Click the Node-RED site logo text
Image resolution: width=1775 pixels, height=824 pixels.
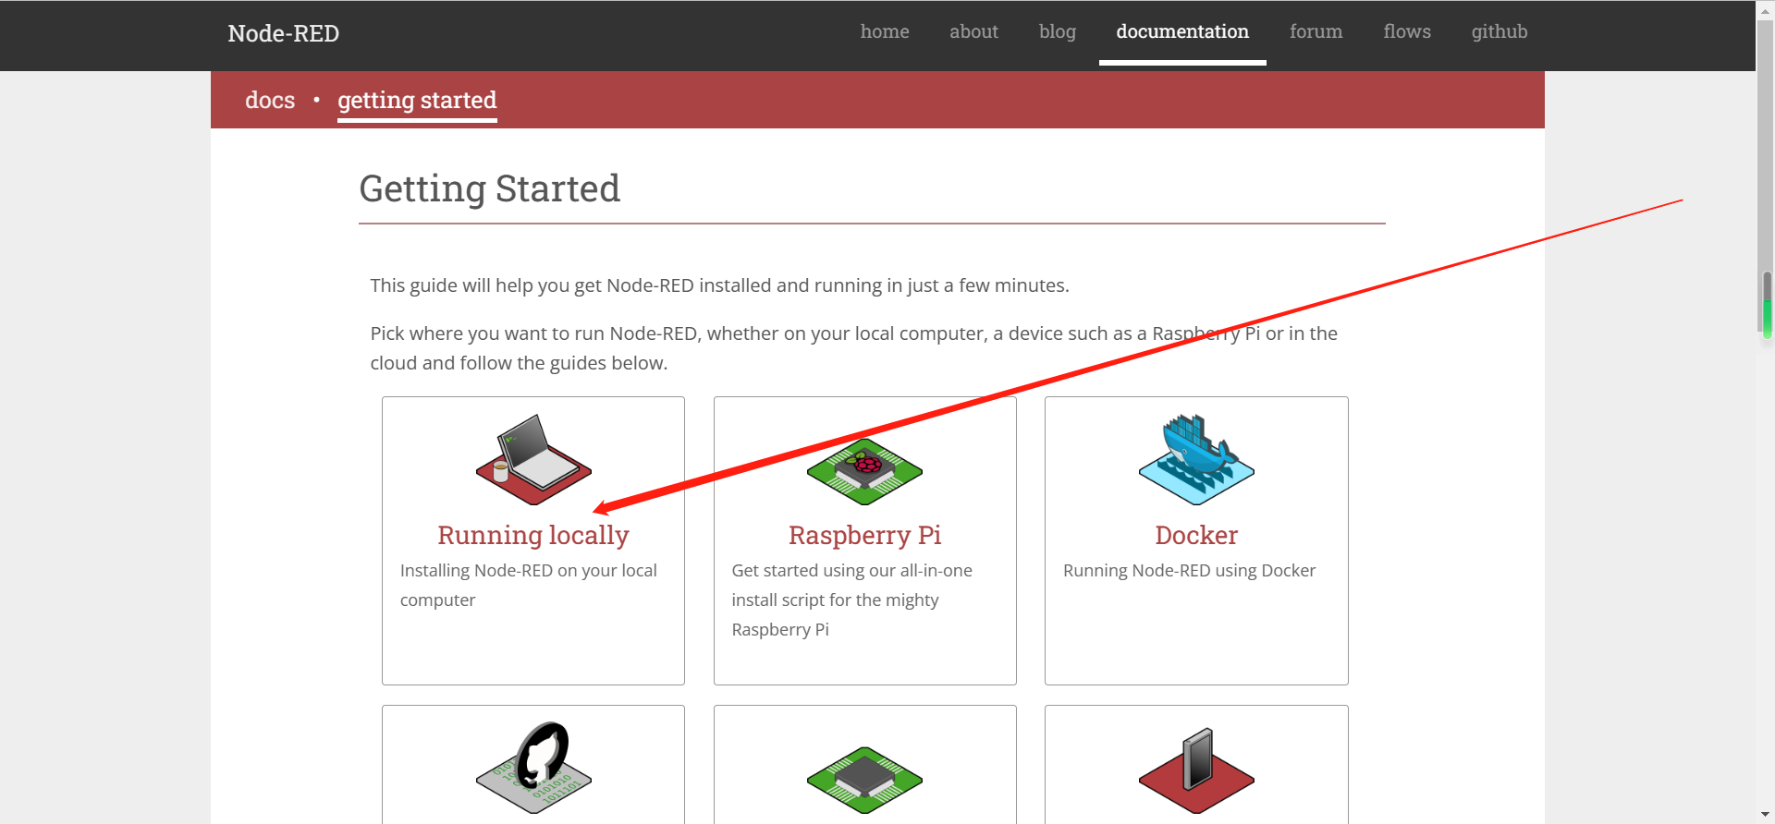point(284,33)
